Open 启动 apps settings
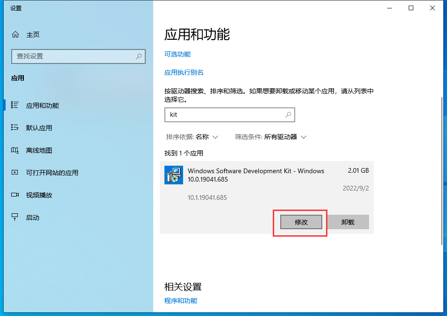447x316 pixels. 33,218
